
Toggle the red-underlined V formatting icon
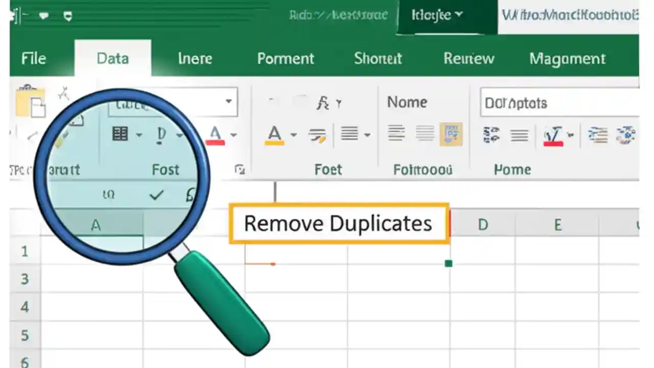pos(552,135)
